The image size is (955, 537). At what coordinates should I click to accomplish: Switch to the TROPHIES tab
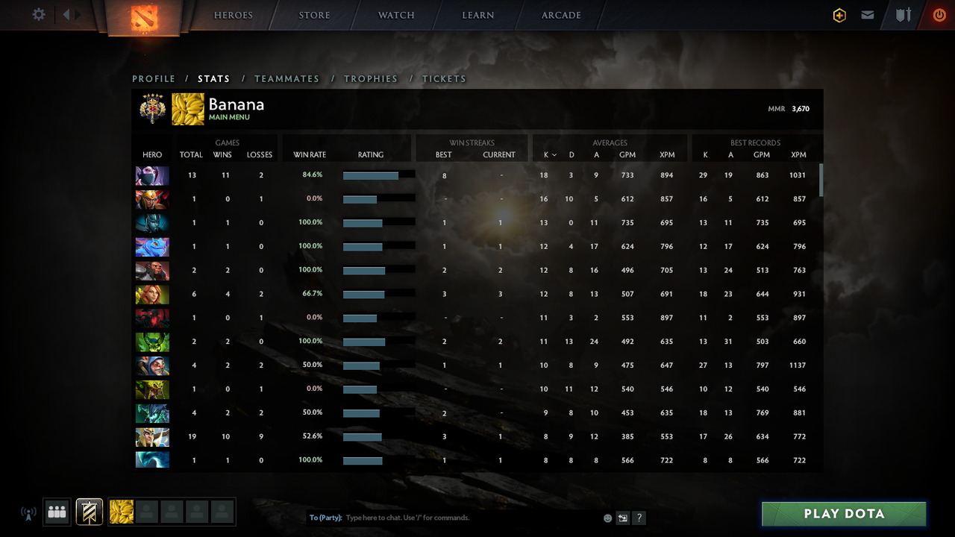coord(371,78)
